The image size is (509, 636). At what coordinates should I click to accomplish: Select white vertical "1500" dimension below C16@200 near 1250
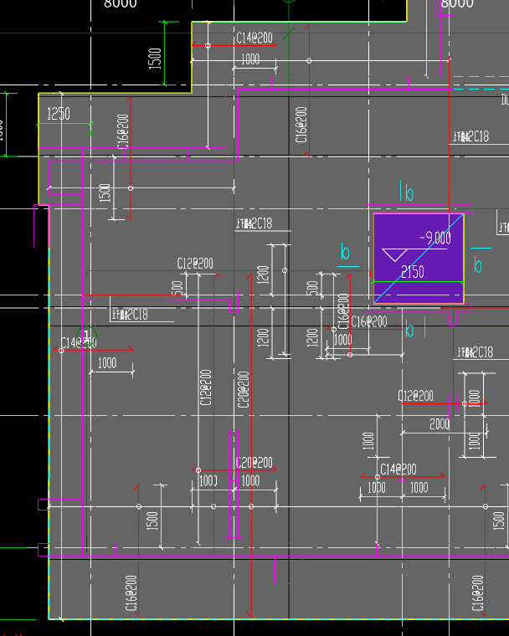coord(105,192)
